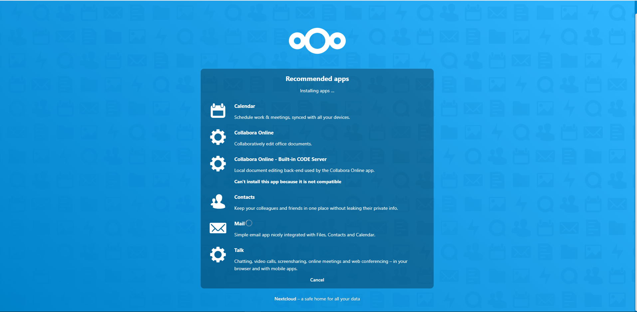The height and width of the screenshot is (312, 637).
Task: Click the "Installing apps ..." status text
Action: (317, 91)
